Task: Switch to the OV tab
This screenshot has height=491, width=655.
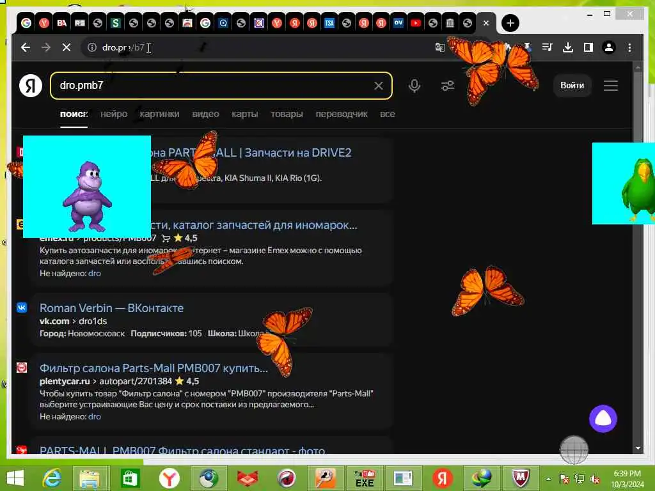Action: [398, 23]
